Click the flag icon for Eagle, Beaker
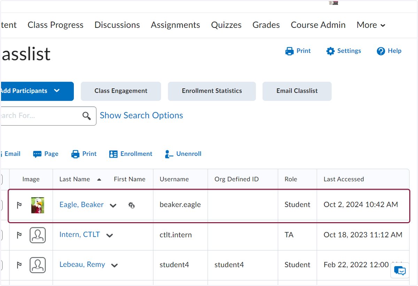Viewport: 418px width, 286px height. click(x=19, y=205)
